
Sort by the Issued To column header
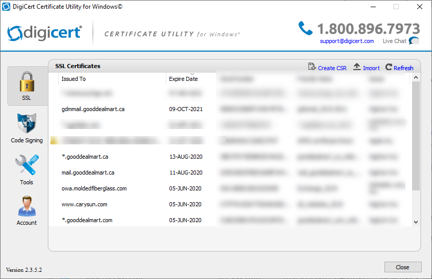(x=112, y=79)
